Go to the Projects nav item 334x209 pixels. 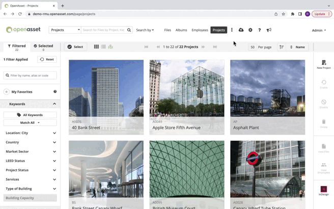(x=219, y=30)
